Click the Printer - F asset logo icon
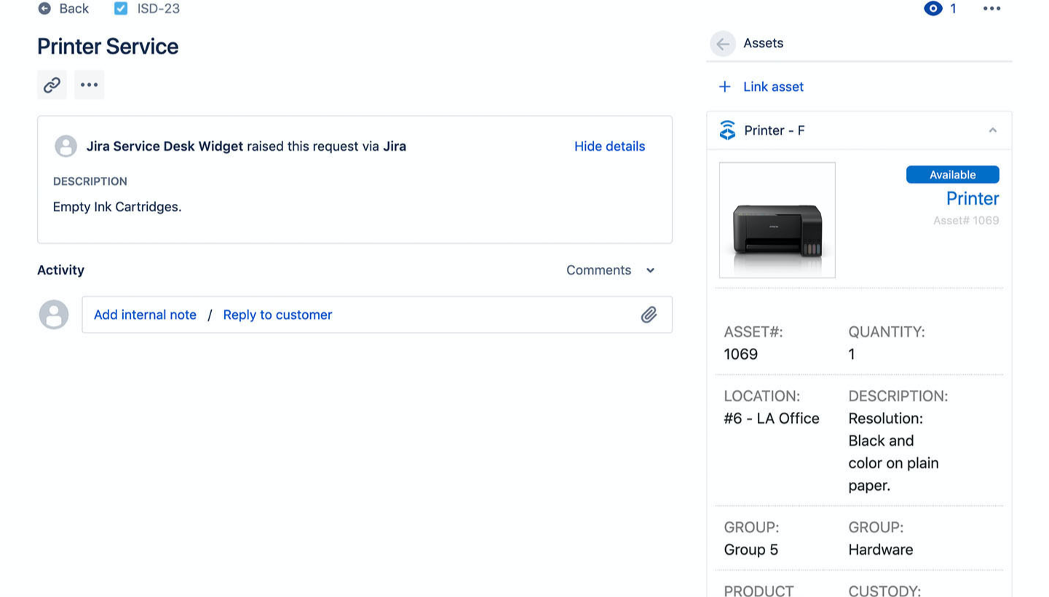1049x597 pixels. click(x=727, y=130)
